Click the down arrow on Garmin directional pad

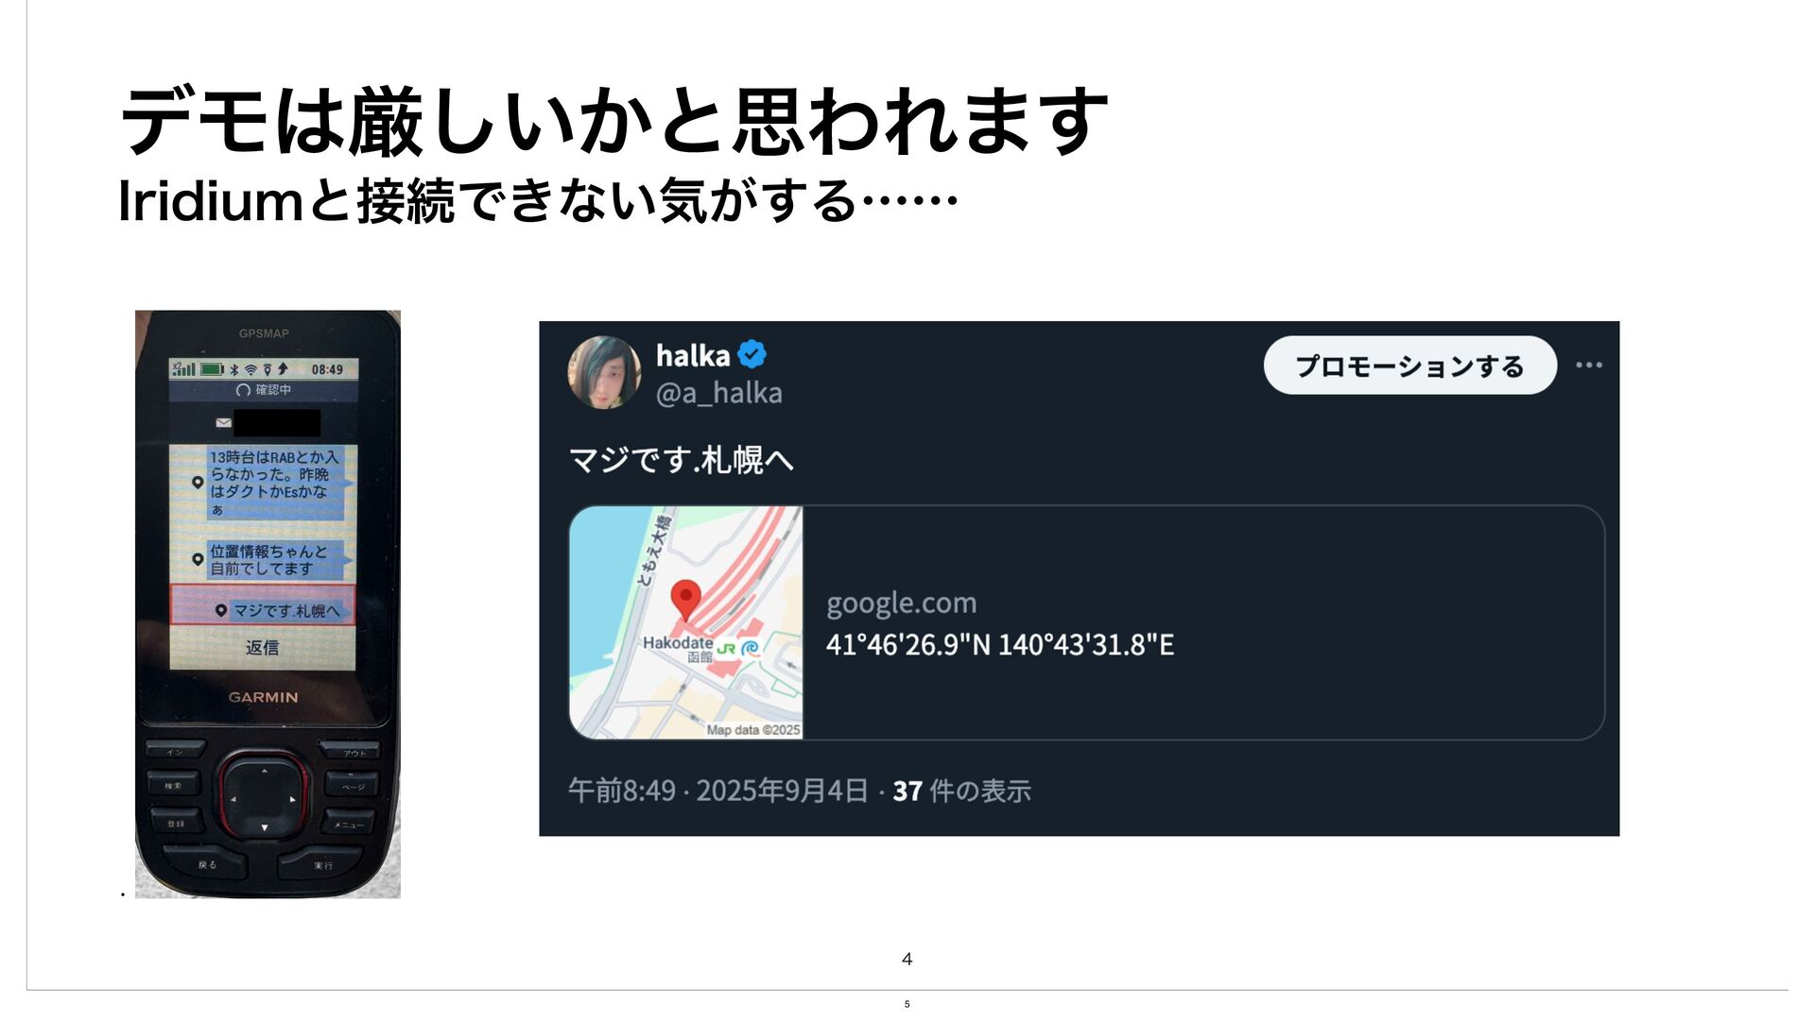265,827
